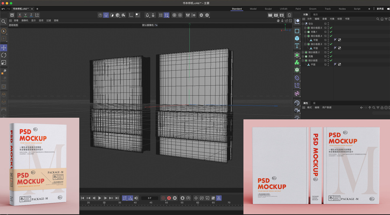The width and height of the screenshot is (390, 215).
Task: Open the Subdivision Surface generator icon
Action: coord(297,55)
